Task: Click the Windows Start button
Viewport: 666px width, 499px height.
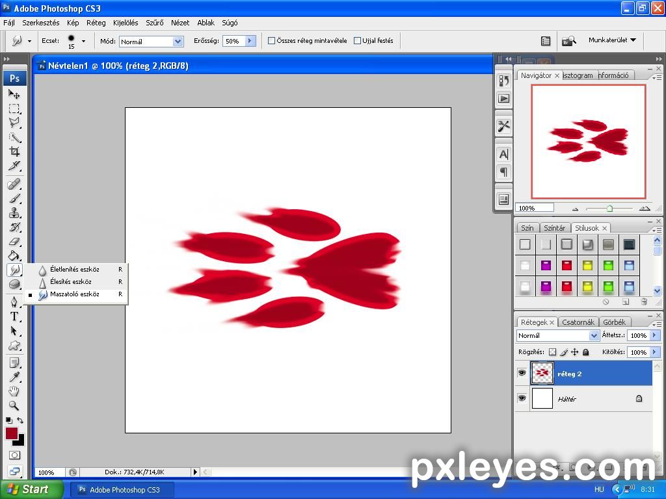Action: point(31,489)
